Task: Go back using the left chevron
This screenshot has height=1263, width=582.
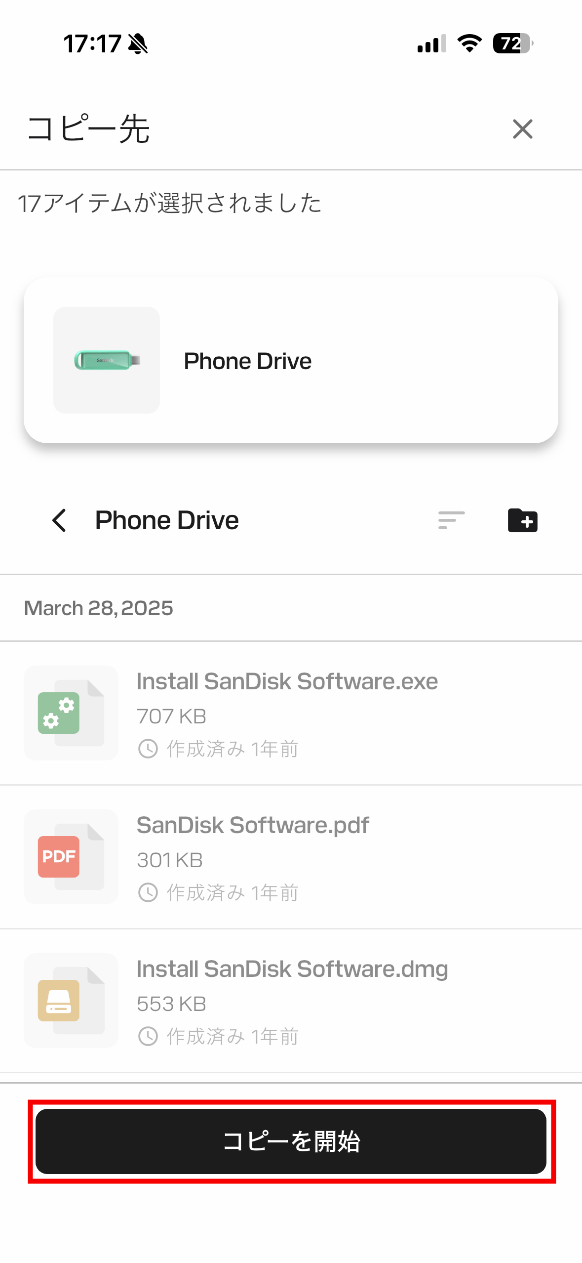Action: [x=59, y=520]
